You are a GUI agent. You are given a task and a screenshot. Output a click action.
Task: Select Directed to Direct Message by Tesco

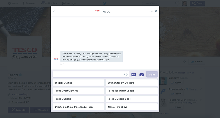pos(79,107)
